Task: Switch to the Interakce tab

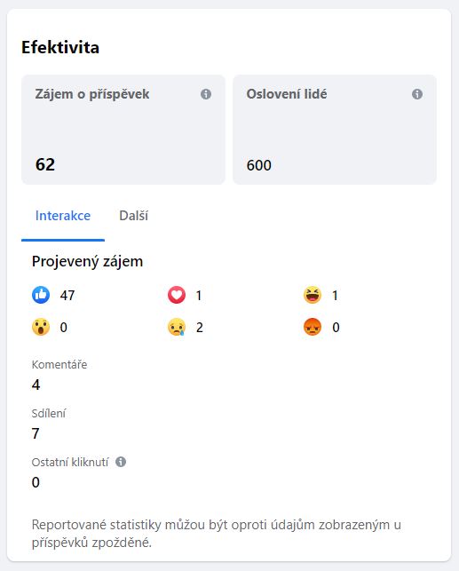Action: click(63, 216)
